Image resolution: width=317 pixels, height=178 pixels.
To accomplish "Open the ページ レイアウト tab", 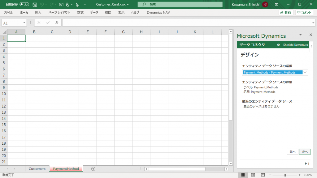I will (x=59, y=12).
